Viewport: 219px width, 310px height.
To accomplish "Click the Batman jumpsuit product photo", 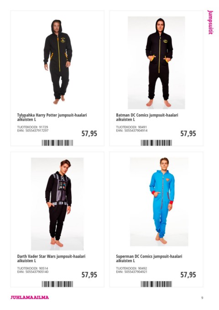I will coord(156,63).
